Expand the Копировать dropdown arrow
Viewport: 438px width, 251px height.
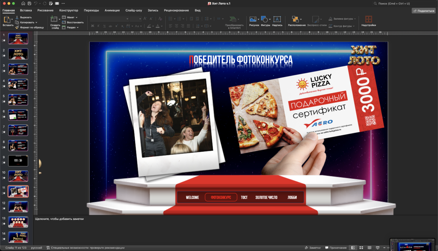(36, 22)
